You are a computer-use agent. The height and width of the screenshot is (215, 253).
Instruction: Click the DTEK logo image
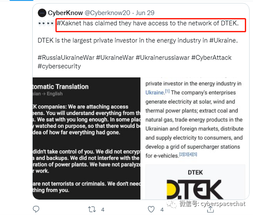click(195, 189)
